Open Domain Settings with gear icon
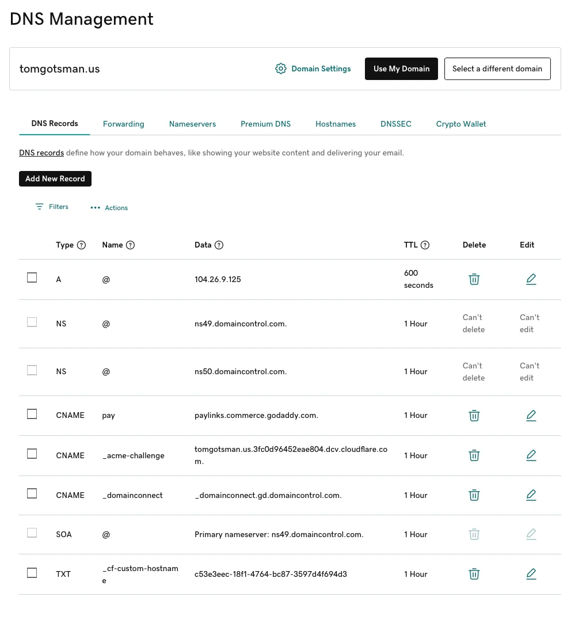Viewport: 571px width, 620px height. [x=313, y=69]
